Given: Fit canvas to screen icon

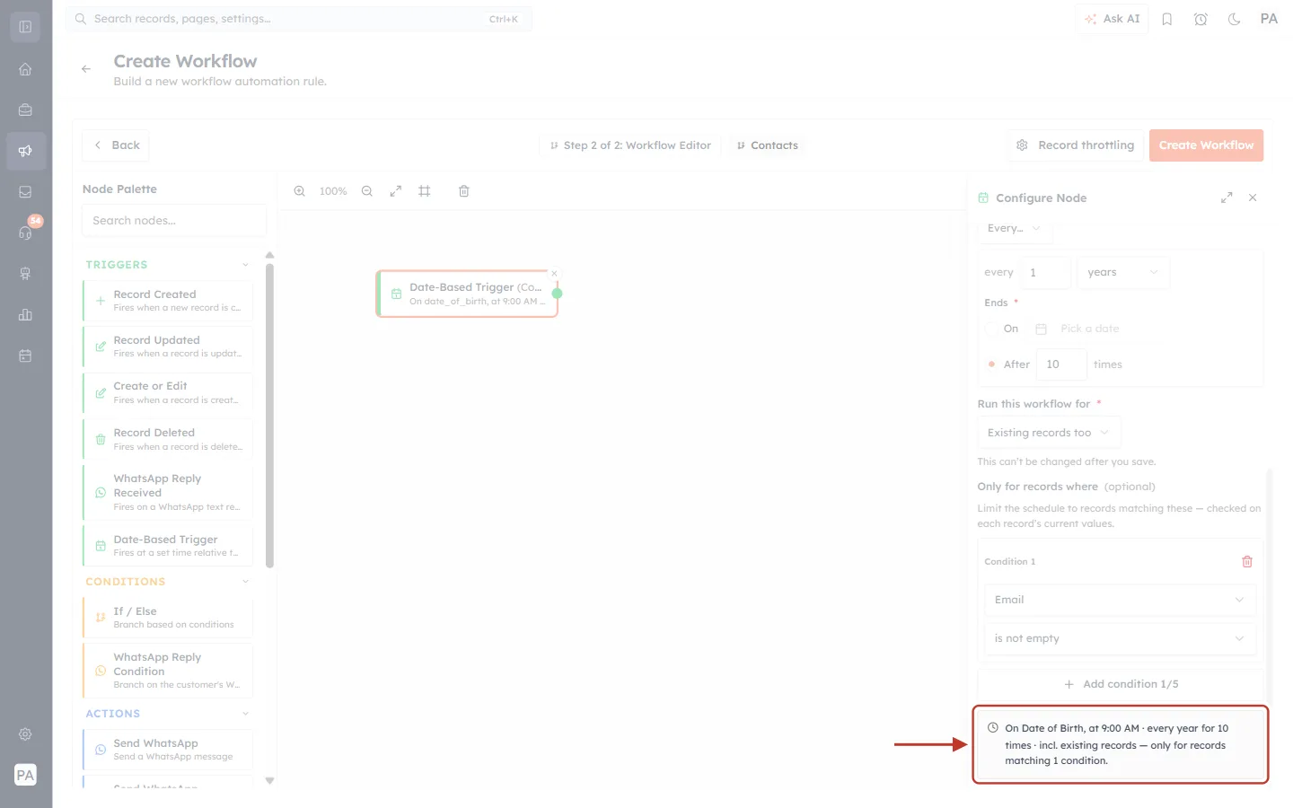Looking at the screenshot, I should tap(396, 191).
